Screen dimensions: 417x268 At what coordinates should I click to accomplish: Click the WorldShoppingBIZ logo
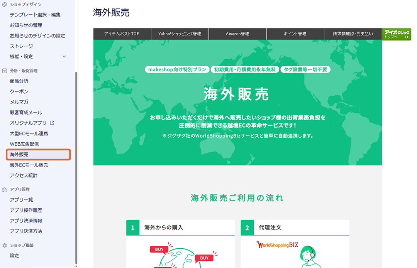coord(277,245)
